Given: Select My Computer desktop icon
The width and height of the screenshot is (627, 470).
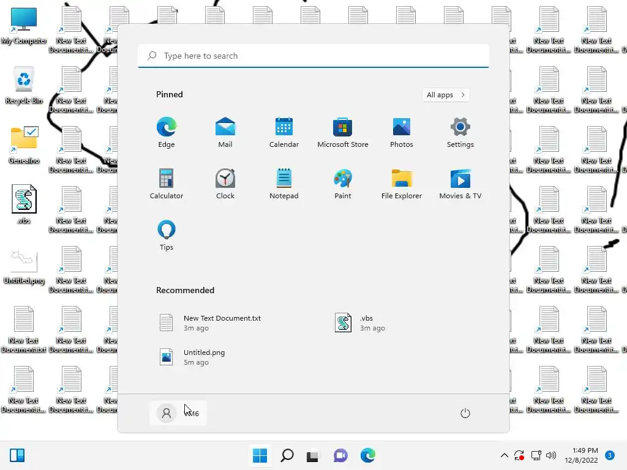Looking at the screenshot, I should point(24,26).
